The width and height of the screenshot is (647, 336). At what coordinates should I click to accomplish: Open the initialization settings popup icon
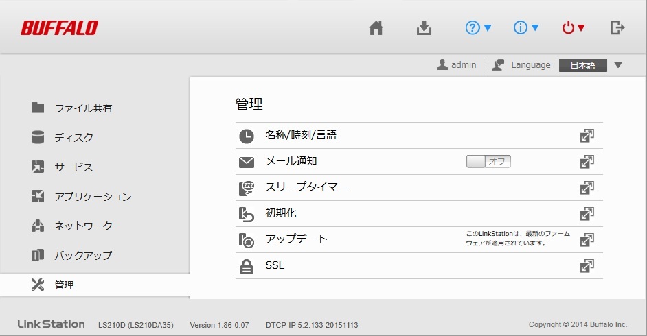(x=587, y=214)
